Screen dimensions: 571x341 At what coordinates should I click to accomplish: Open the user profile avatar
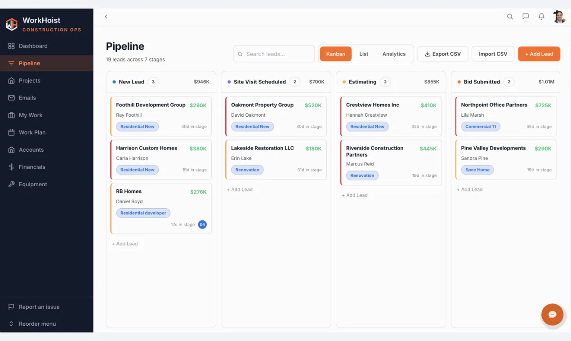tap(559, 17)
